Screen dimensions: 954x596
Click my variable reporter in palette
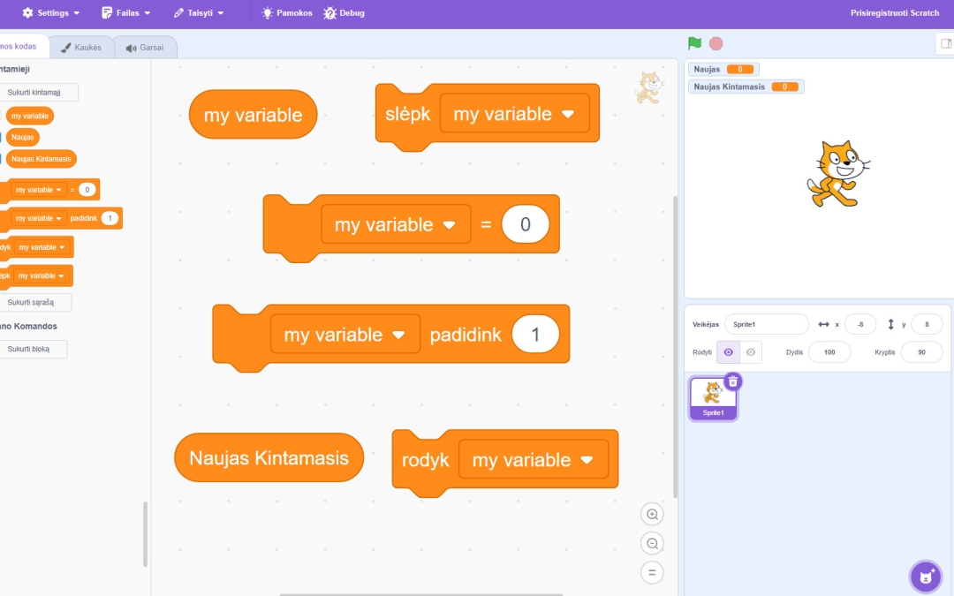pos(30,116)
